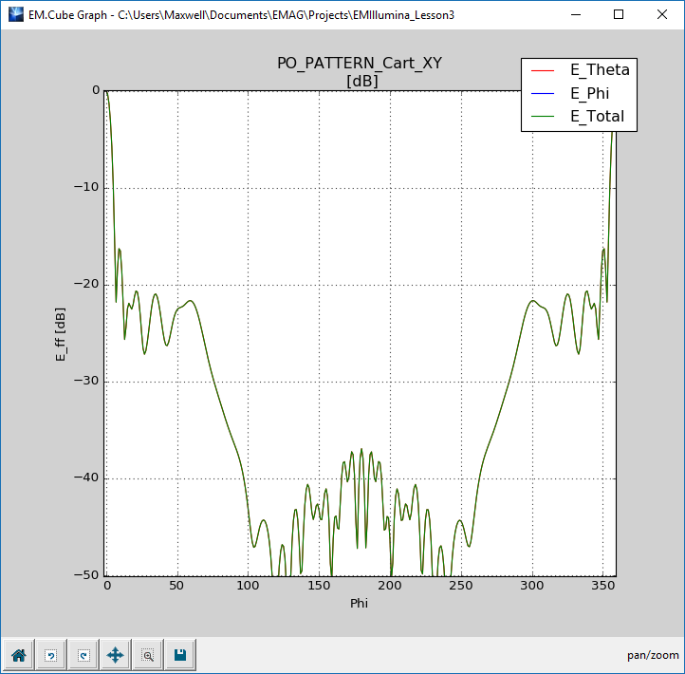Reset the plot with the Home icon
685x674 pixels.
point(18,654)
